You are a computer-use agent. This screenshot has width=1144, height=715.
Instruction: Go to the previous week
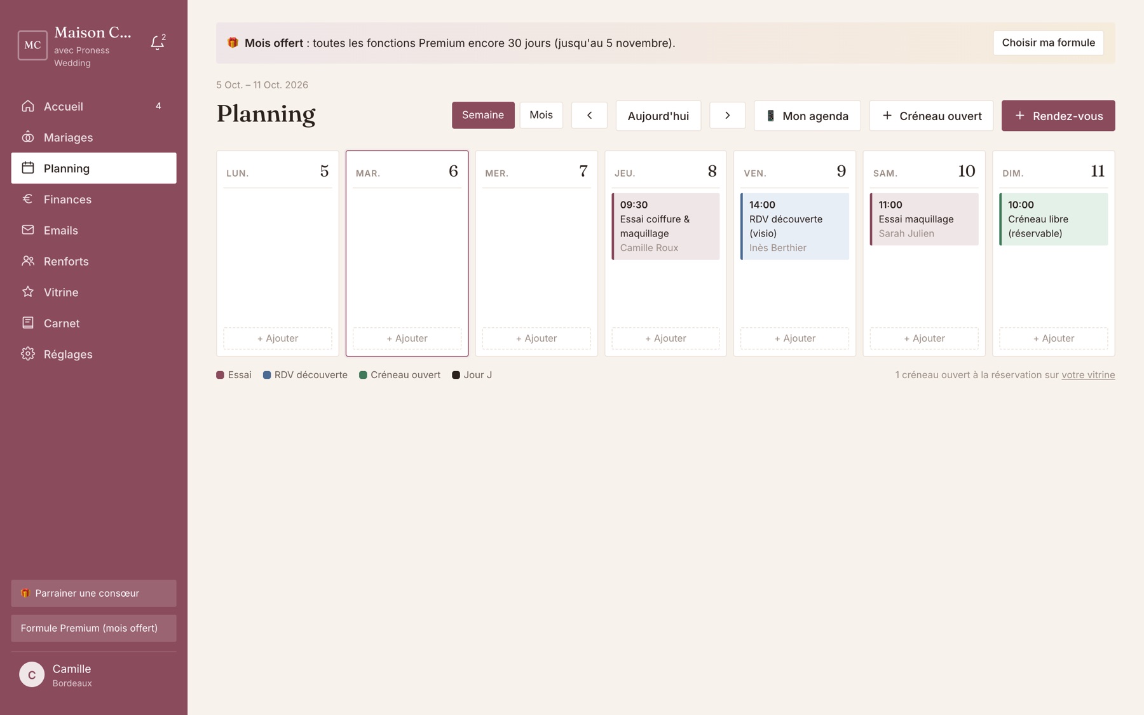pos(589,116)
